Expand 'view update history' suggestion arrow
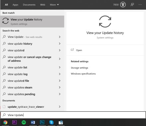The image size is (146, 126). click(60, 43)
